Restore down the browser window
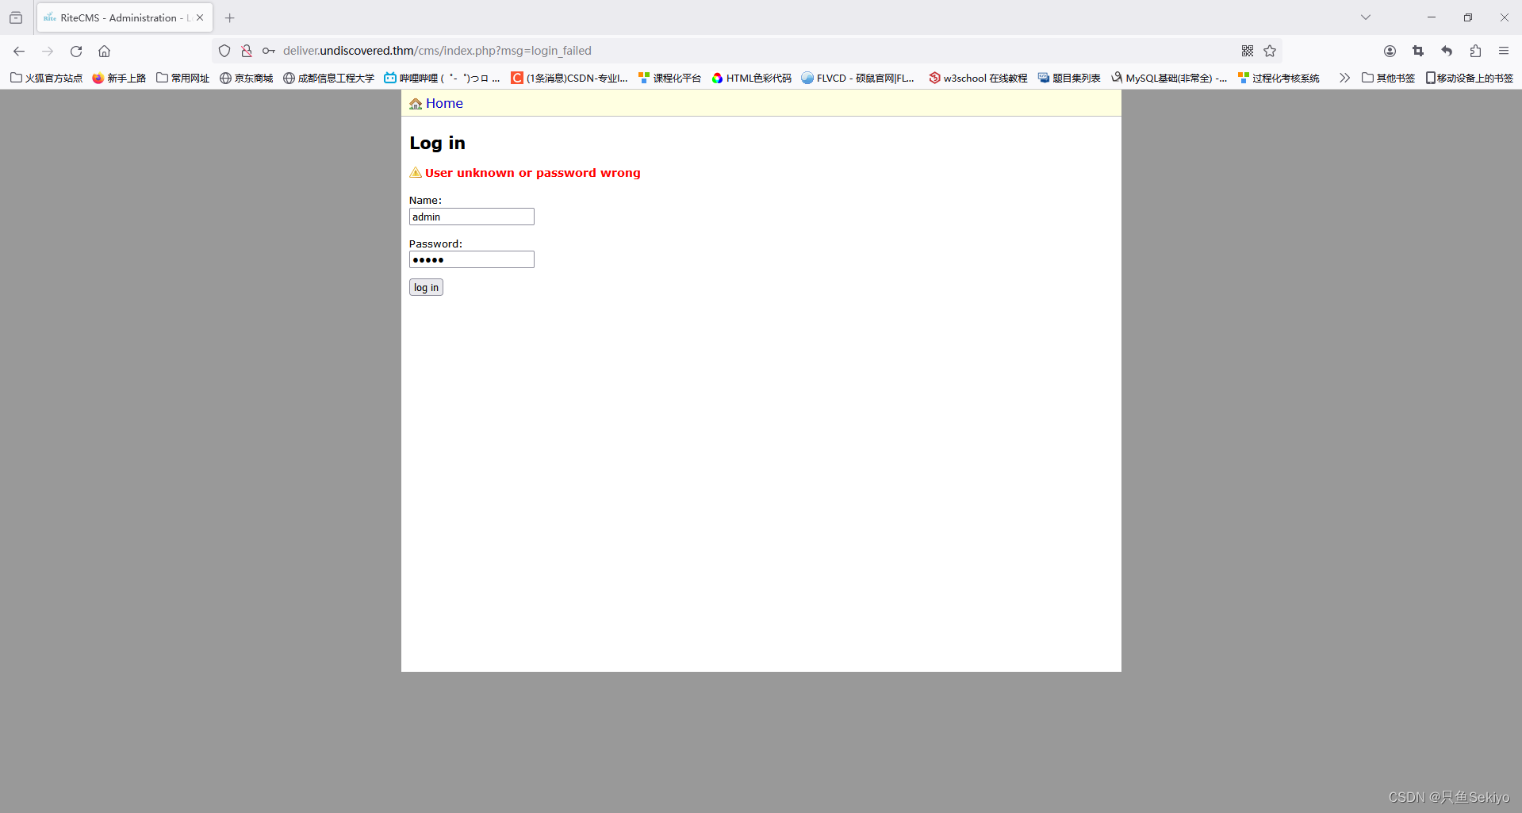 (1468, 17)
